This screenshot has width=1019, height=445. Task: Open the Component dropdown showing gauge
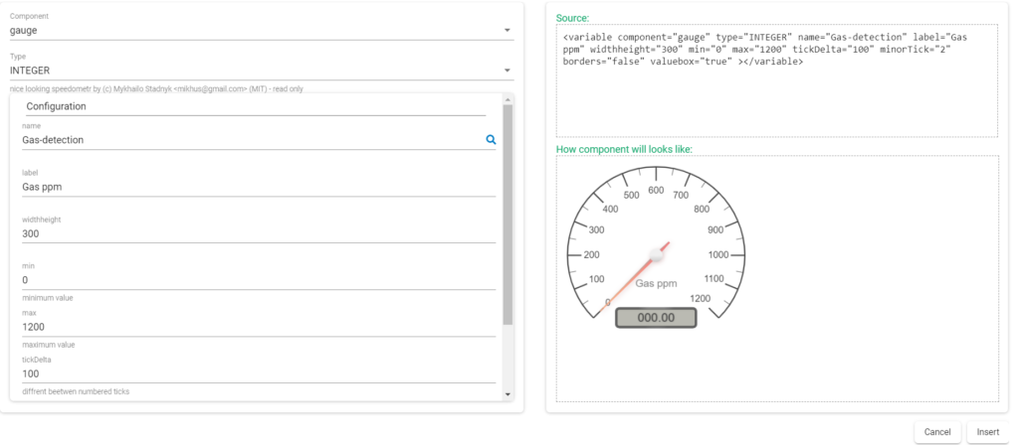coord(261,31)
